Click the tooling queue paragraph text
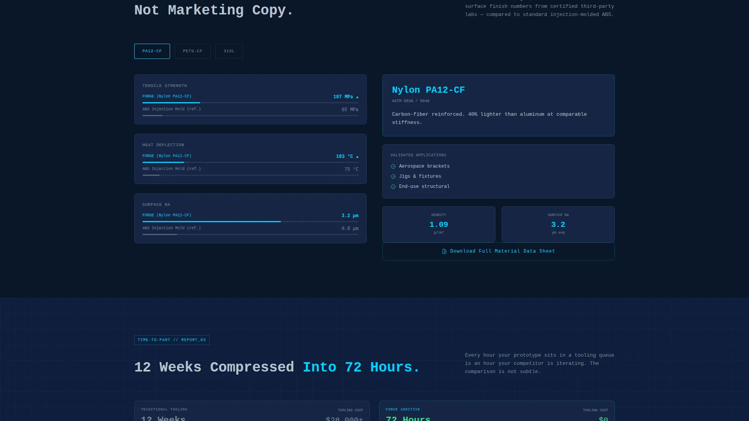 tap(540, 363)
